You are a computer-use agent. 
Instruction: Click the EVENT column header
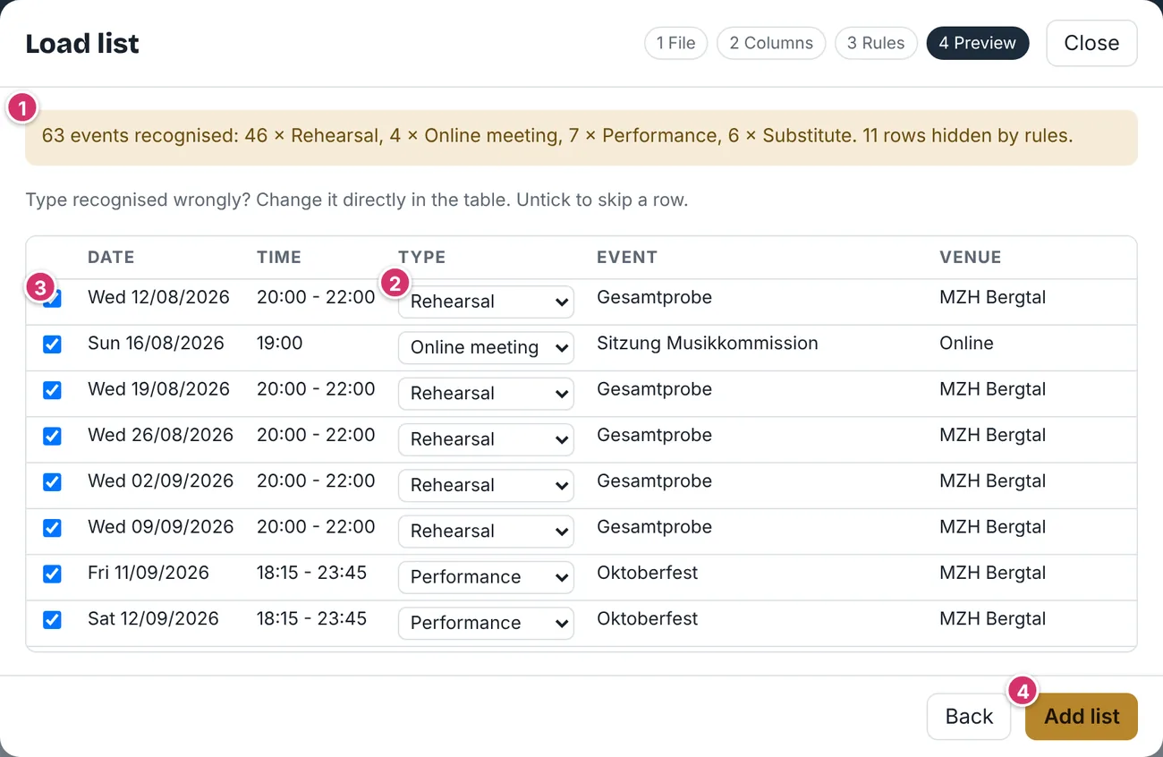click(627, 258)
